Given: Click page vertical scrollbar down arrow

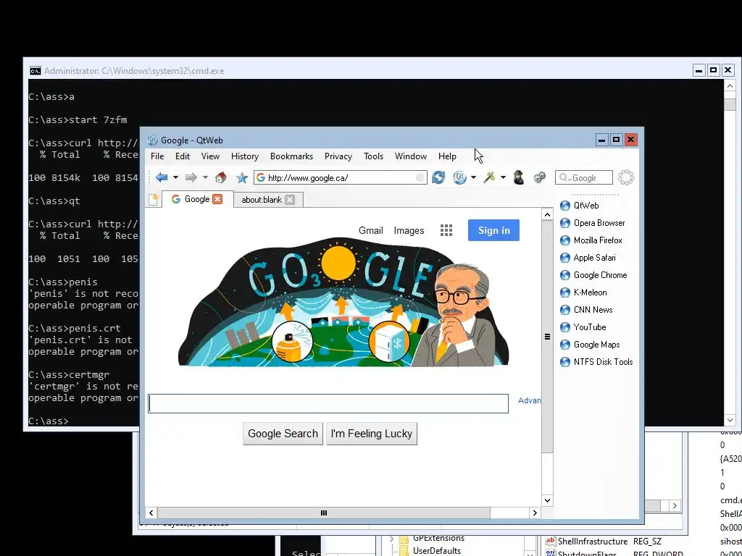Looking at the screenshot, I should (547, 500).
